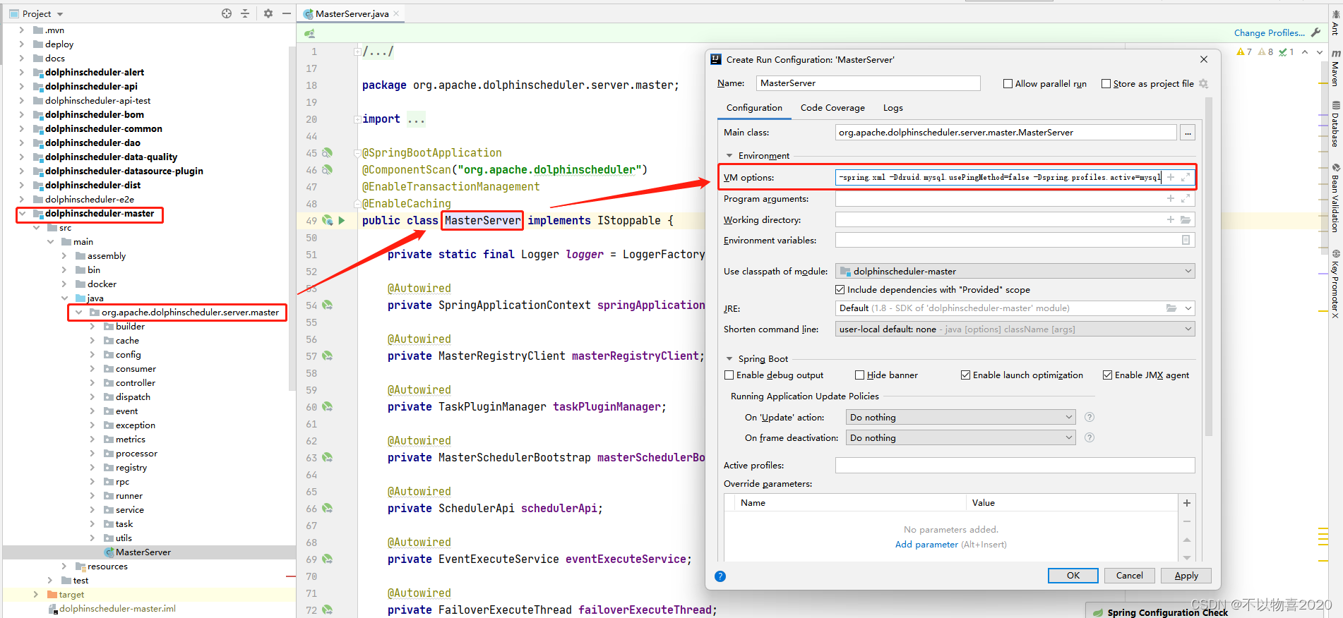1343x618 pixels.
Task: Tick Store as project file checkbox
Action: pyautogui.click(x=1106, y=83)
